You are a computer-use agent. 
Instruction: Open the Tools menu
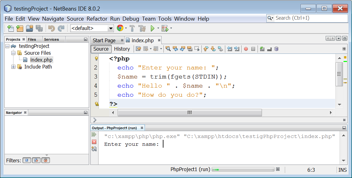[165, 19]
